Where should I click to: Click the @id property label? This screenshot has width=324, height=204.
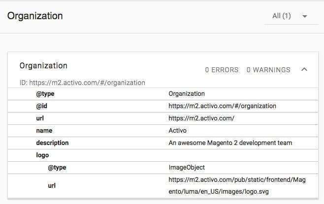[41, 106]
